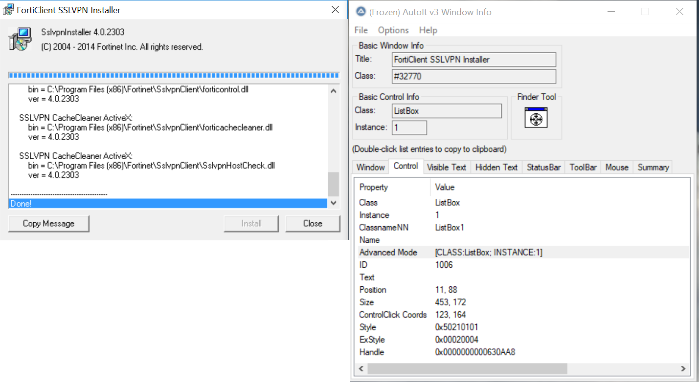This screenshot has width=699, height=382.
Task: Select the ExStyle row value 0x00020004
Action: (457, 340)
